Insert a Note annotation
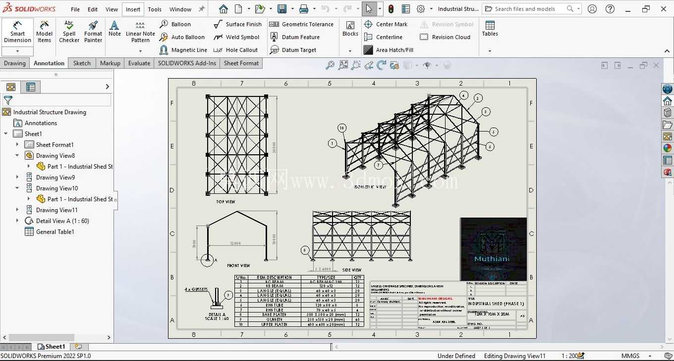Screen dimensions: 674x361 pos(114,29)
